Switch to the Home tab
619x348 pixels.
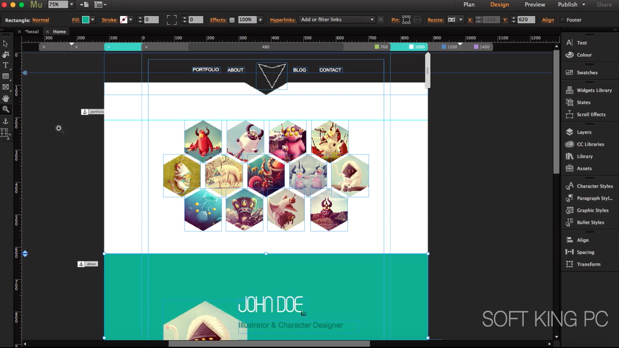pos(59,31)
